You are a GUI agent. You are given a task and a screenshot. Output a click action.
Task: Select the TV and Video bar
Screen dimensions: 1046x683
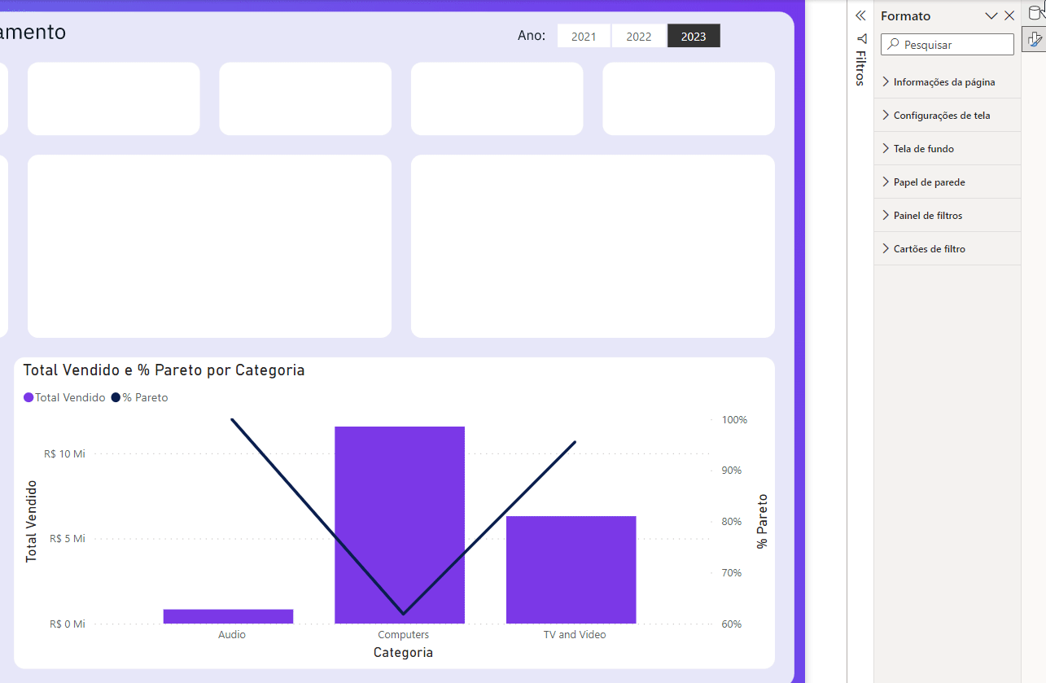(571, 570)
